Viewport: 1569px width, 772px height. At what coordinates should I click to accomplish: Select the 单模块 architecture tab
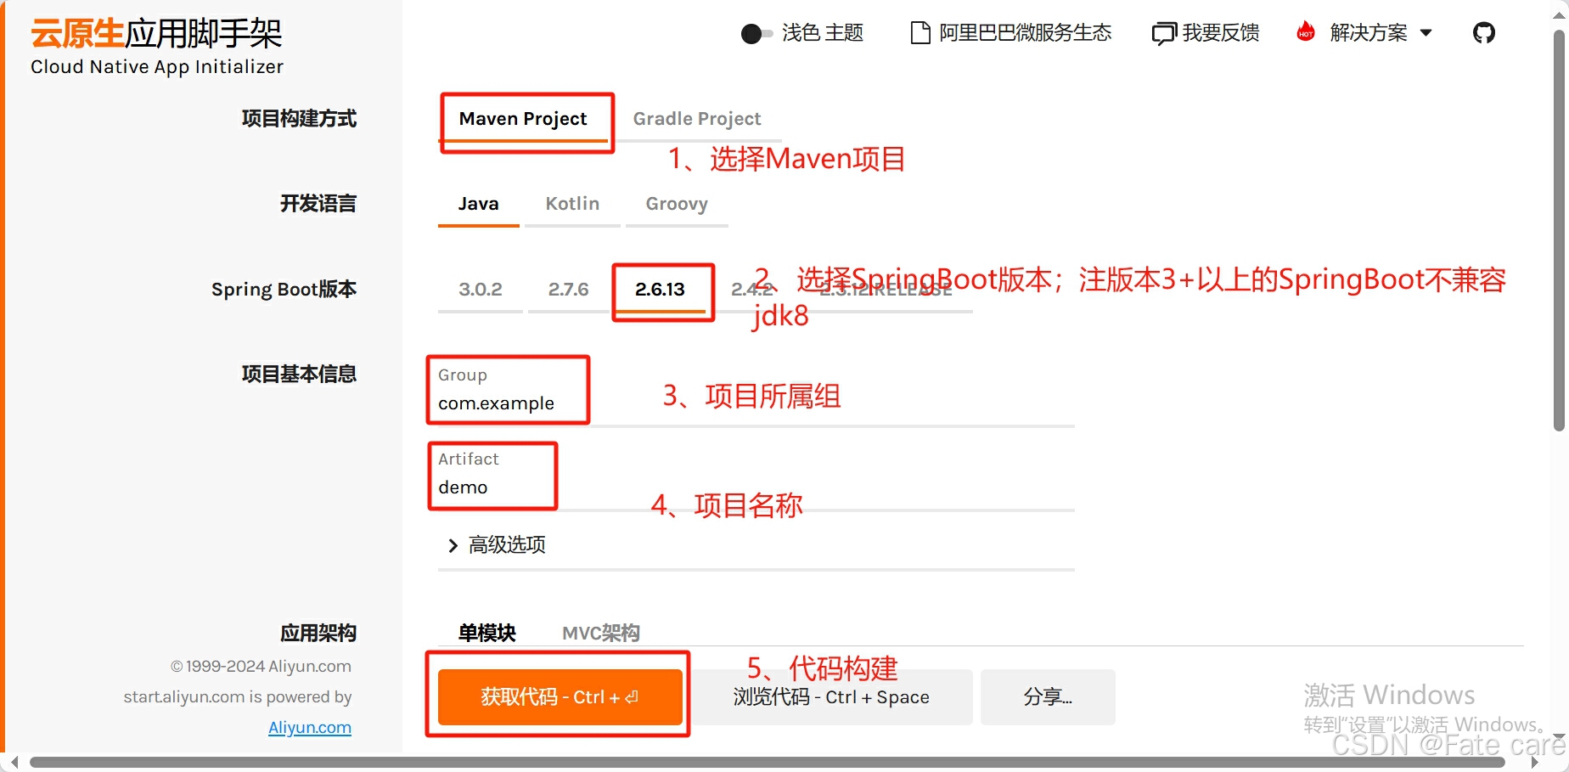coord(487,634)
